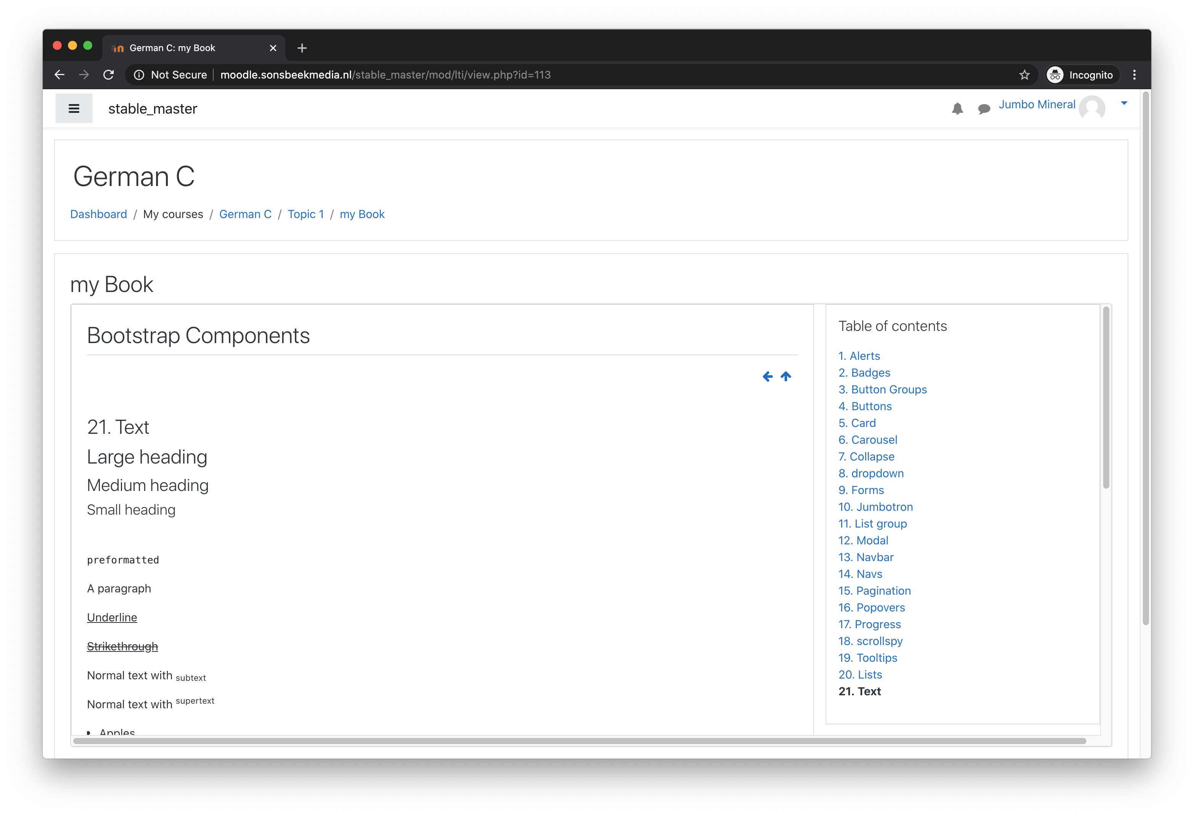Click the Table of contents heading
Viewport: 1194px width, 815px height.
(892, 326)
